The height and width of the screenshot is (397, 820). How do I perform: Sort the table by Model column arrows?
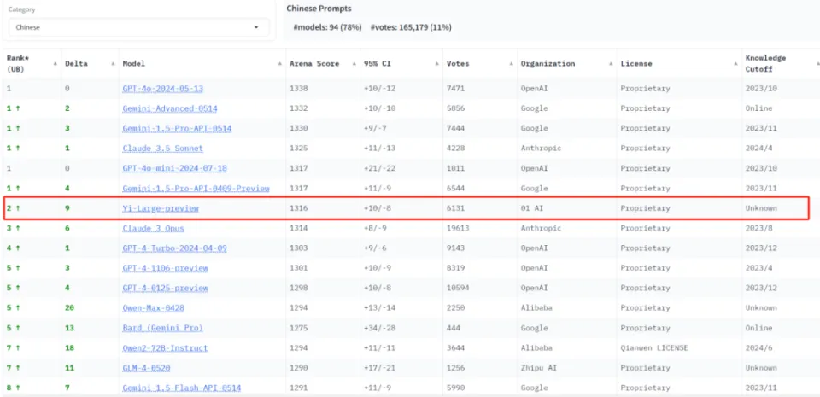coord(279,64)
